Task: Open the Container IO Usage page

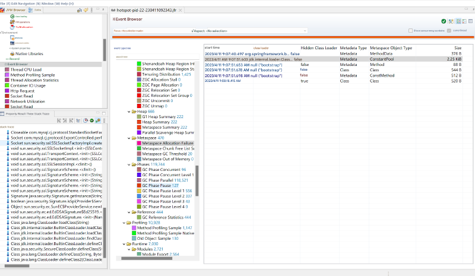Action: pos(28,85)
